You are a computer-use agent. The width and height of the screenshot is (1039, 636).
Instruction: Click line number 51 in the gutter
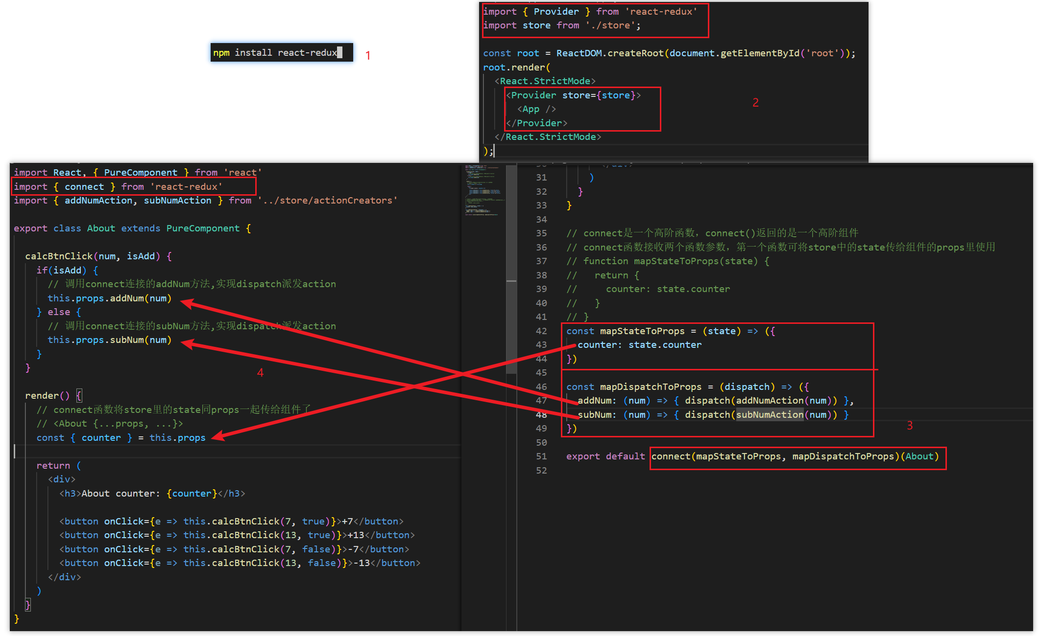point(541,456)
